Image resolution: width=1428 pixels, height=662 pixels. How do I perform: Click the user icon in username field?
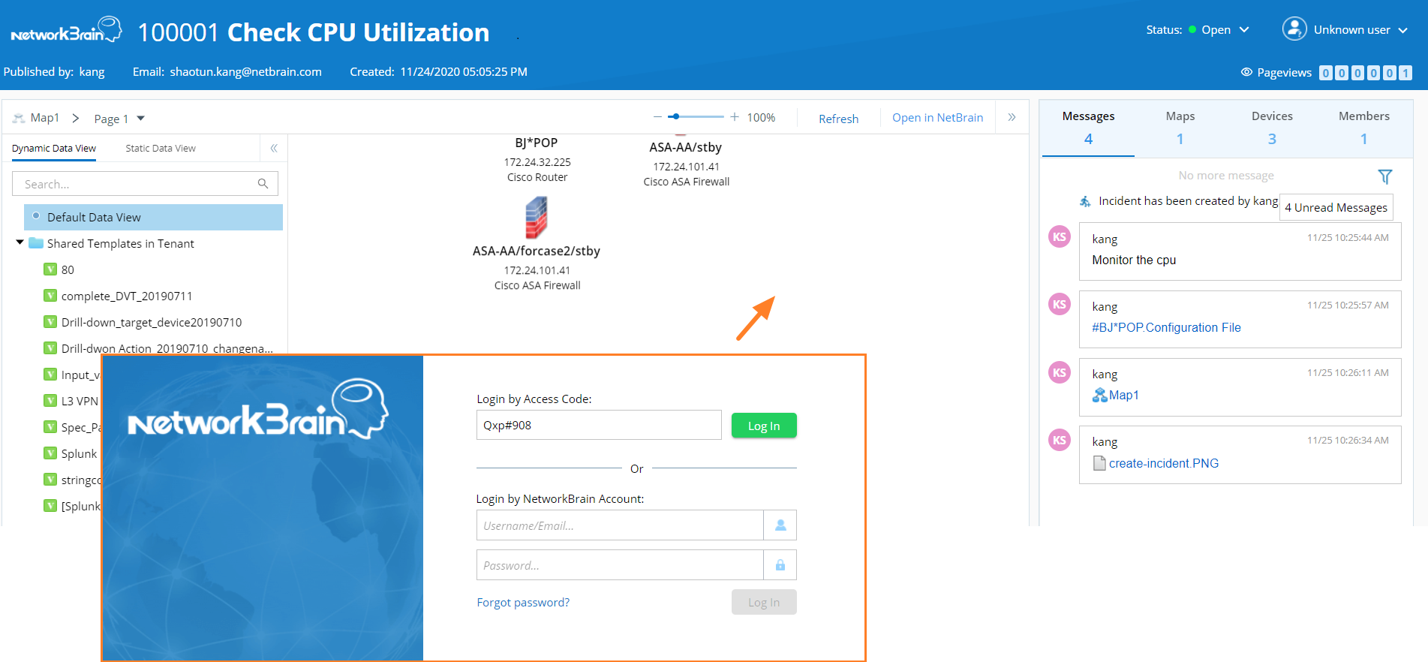(780, 525)
